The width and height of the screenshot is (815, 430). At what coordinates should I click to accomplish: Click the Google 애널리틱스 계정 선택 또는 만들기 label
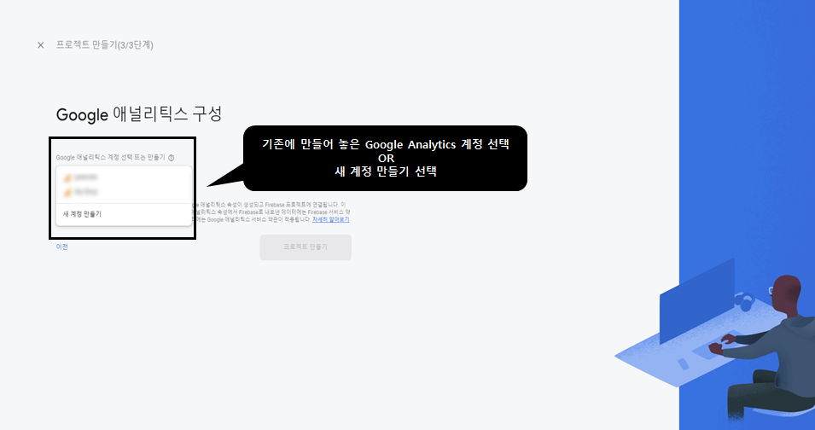110,157
